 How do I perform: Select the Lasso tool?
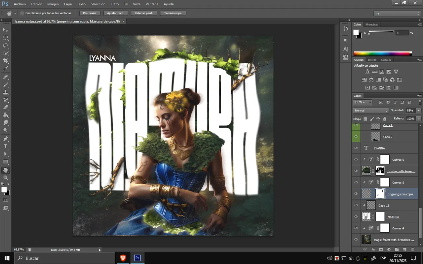coord(6,46)
